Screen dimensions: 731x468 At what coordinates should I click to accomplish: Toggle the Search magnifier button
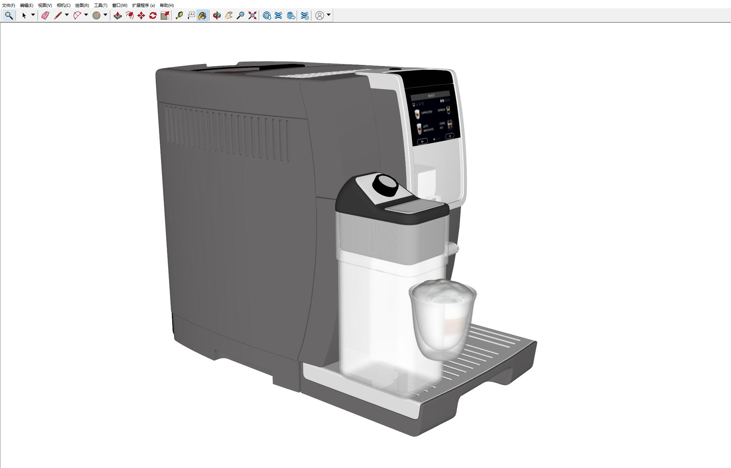point(9,15)
